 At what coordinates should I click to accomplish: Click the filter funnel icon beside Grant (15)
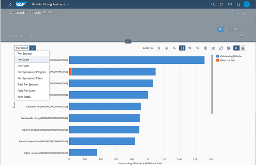31,36
